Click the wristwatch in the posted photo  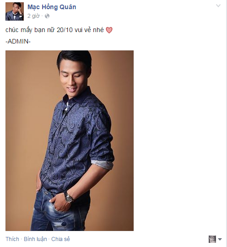pyautogui.click(x=69, y=197)
